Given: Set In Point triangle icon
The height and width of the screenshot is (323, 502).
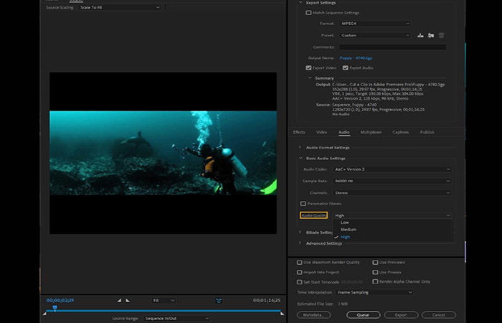Looking at the screenshot, I should click(119, 300).
